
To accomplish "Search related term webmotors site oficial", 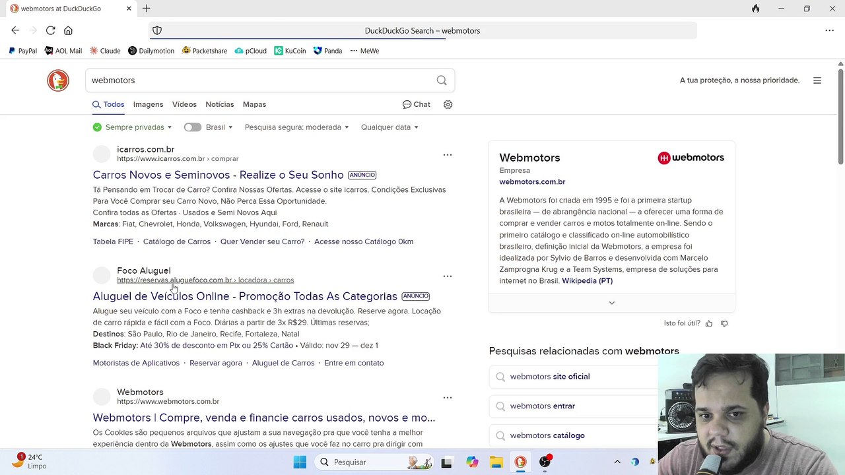I will click(550, 377).
